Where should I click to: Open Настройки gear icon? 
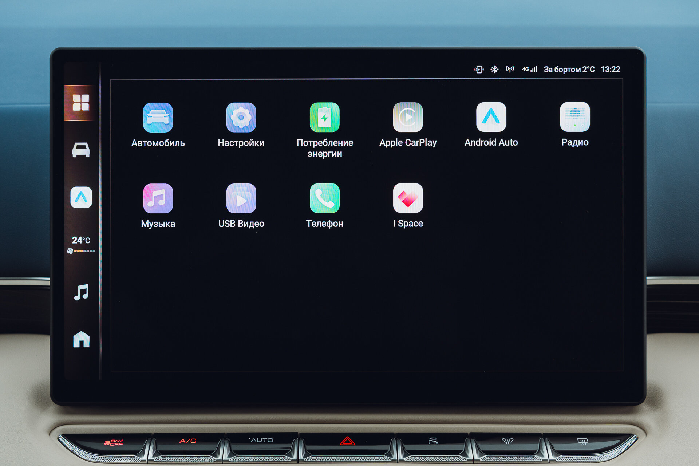click(x=241, y=118)
